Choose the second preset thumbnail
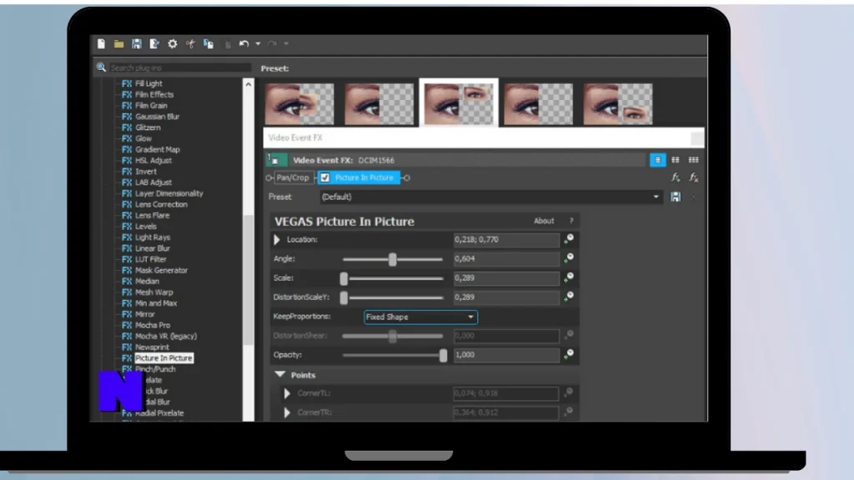Viewport: 854px width, 480px height. [379, 103]
